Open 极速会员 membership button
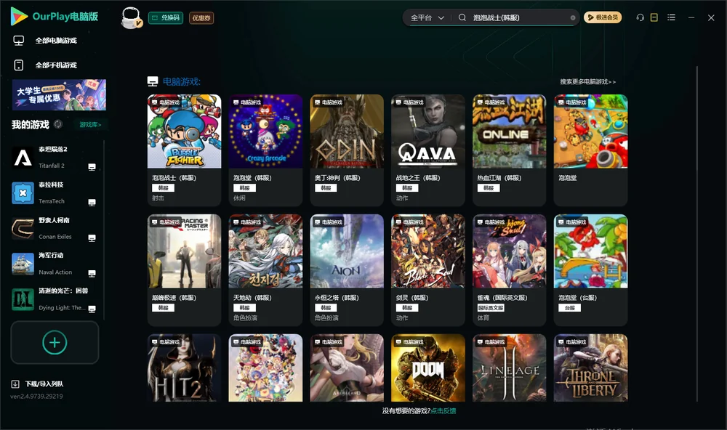727x430 pixels. click(x=602, y=17)
